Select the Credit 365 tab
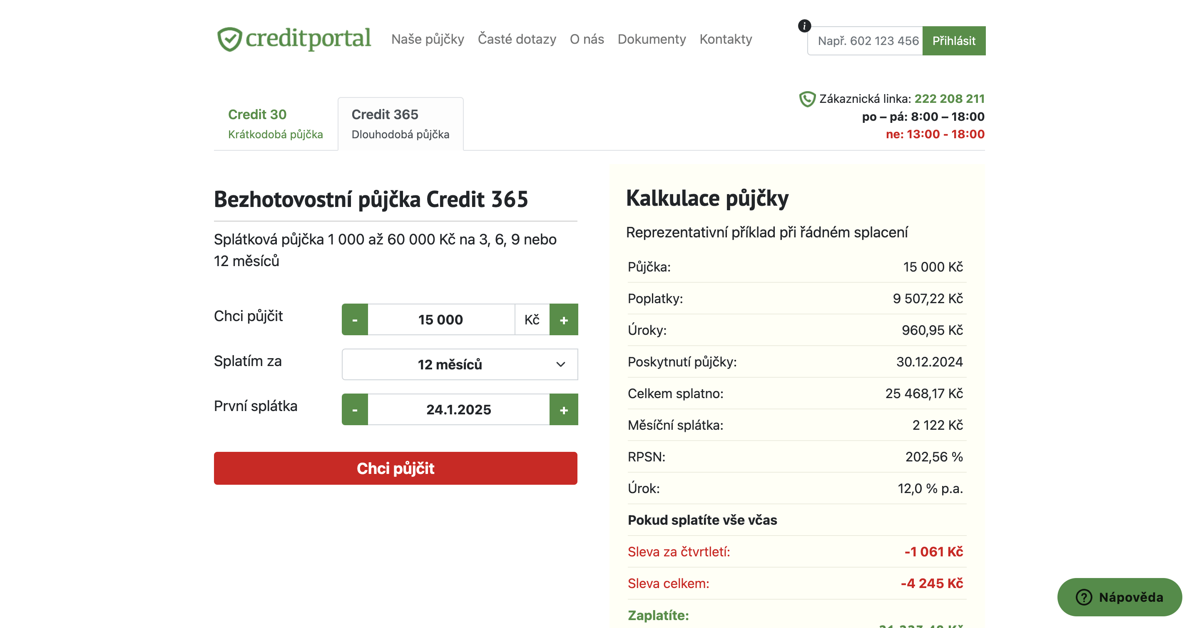This screenshot has width=1199, height=628. [x=400, y=124]
